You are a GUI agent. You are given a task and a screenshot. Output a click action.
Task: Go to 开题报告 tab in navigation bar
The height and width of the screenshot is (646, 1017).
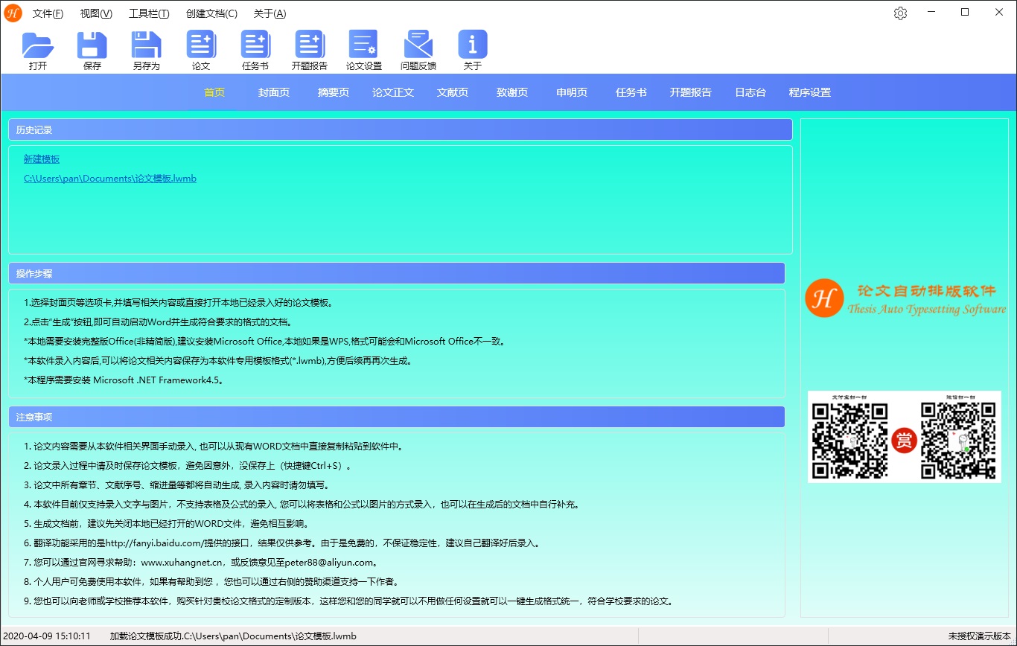pyautogui.click(x=691, y=92)
